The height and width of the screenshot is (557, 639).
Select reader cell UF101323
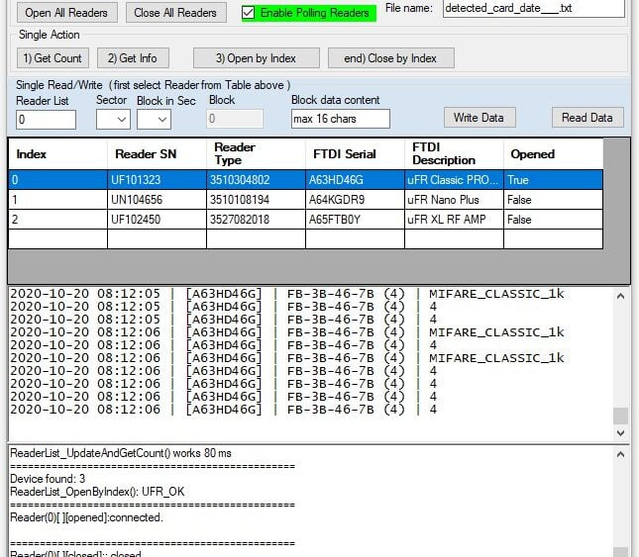(157, 180)
